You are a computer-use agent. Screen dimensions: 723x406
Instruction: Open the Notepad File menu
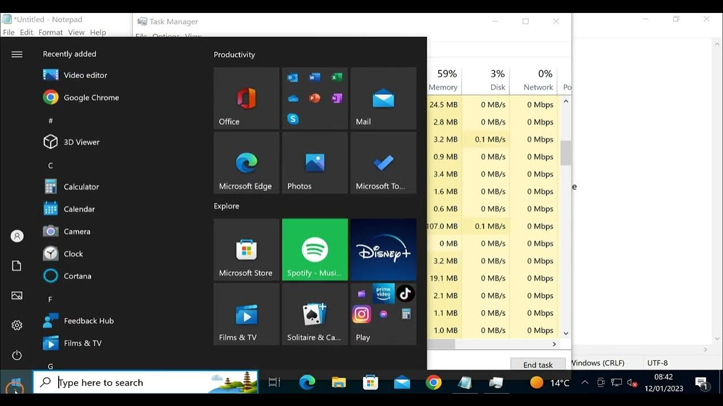pyautogui.click(x=9, y=32)
